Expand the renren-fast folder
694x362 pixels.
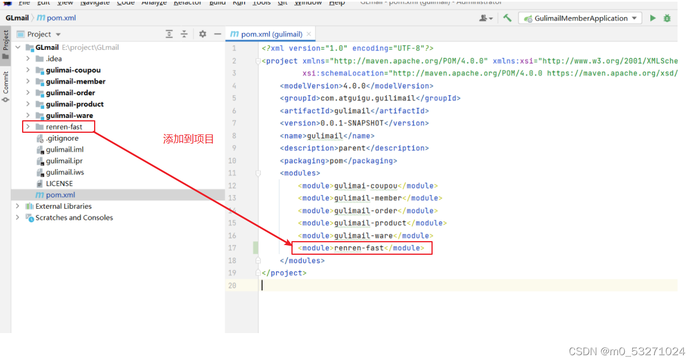28,127
